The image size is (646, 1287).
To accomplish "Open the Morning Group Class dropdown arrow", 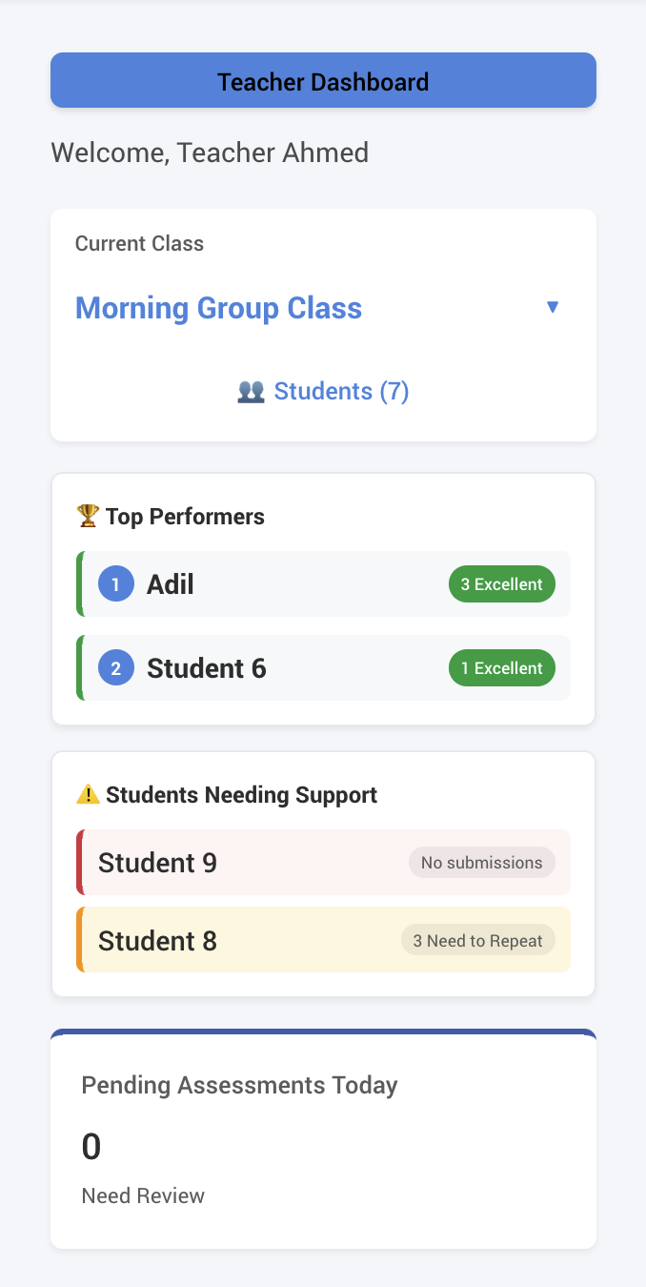I will (x=554, y=306).
